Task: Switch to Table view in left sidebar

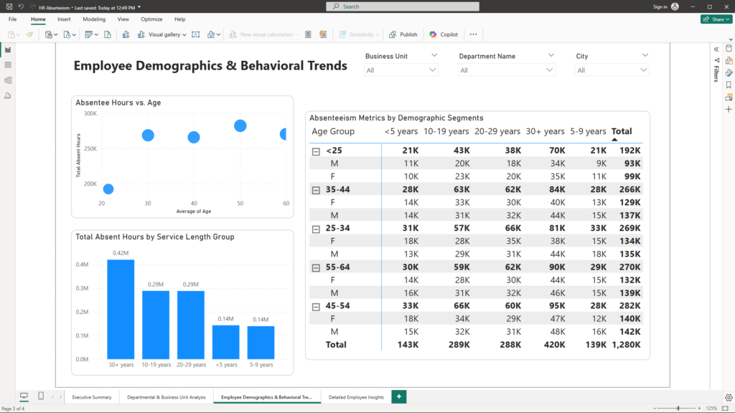Action: 8,65
